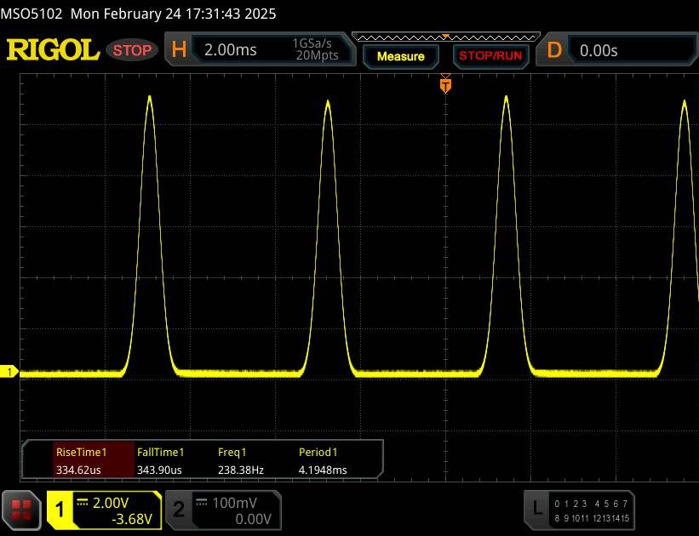Image resolution: width=699 pixels, height=536 pixels.
Task: Click the 20Mpts memory depth readout
Action: tap(318, 55)
